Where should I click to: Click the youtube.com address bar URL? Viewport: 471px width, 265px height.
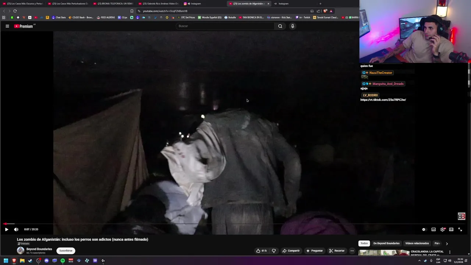(165, 11)
